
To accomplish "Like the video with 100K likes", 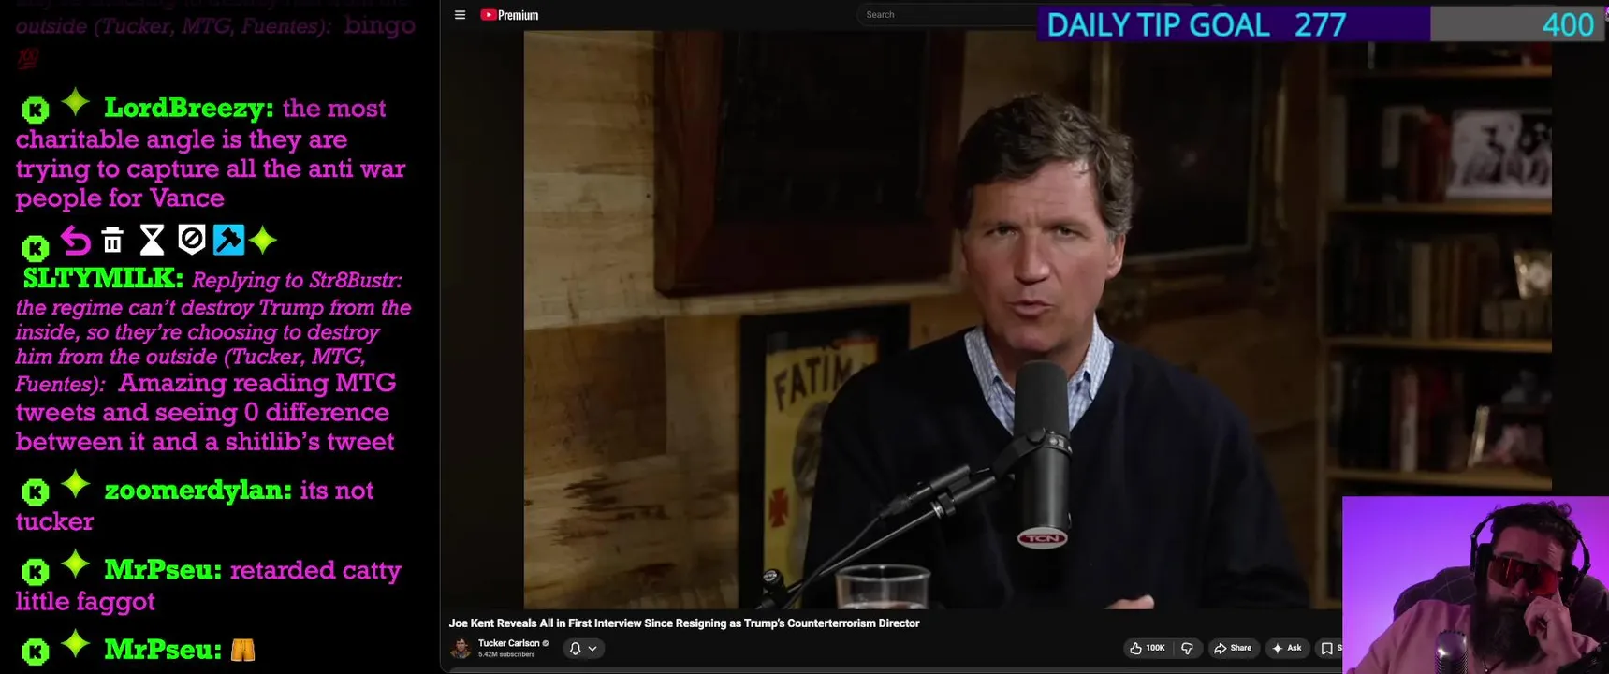I will [1148, 648].
